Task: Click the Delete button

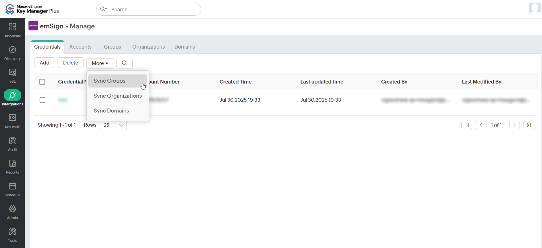Action: click(x=71, y=63)
